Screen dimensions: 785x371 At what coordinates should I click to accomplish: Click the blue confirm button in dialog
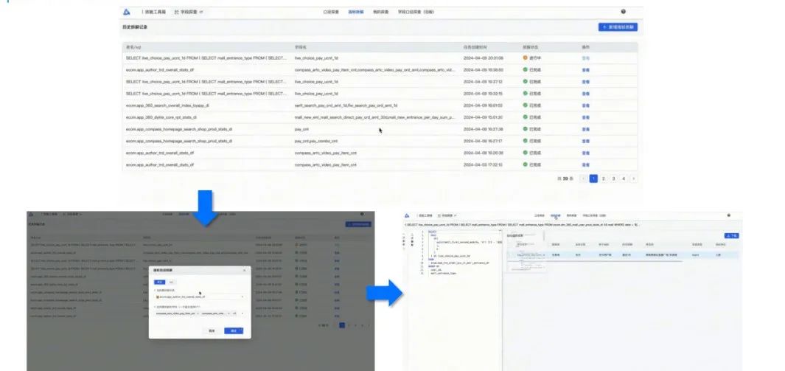234,331
